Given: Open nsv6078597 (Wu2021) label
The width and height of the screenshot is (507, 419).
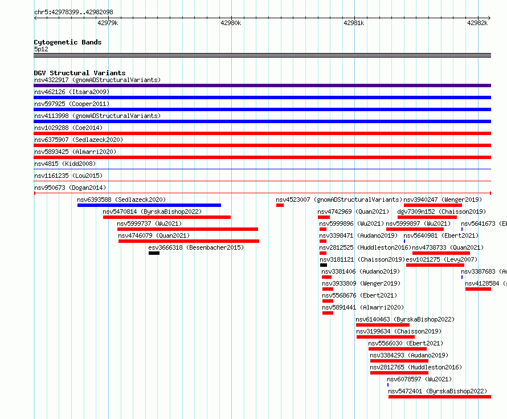Looking at the screenshot, I should tap(419, 379).
